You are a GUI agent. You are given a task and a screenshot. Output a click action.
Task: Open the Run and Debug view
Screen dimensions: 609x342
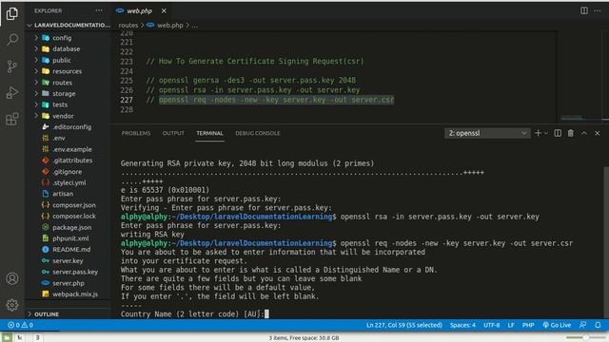click(x=12, y=93)
